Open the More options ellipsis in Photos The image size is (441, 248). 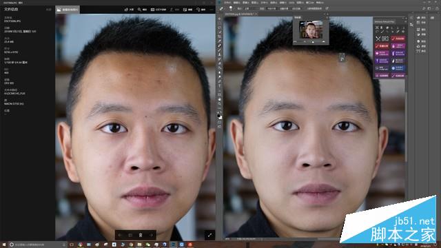(x=212, y=10)
